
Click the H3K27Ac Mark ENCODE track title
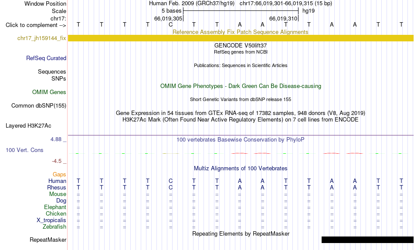point(241,120)
